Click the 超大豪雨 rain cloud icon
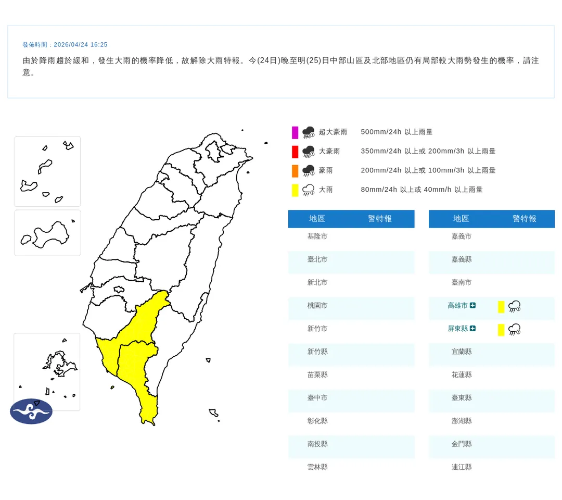Viewport: 562px width, 500px height. (308, 132)
